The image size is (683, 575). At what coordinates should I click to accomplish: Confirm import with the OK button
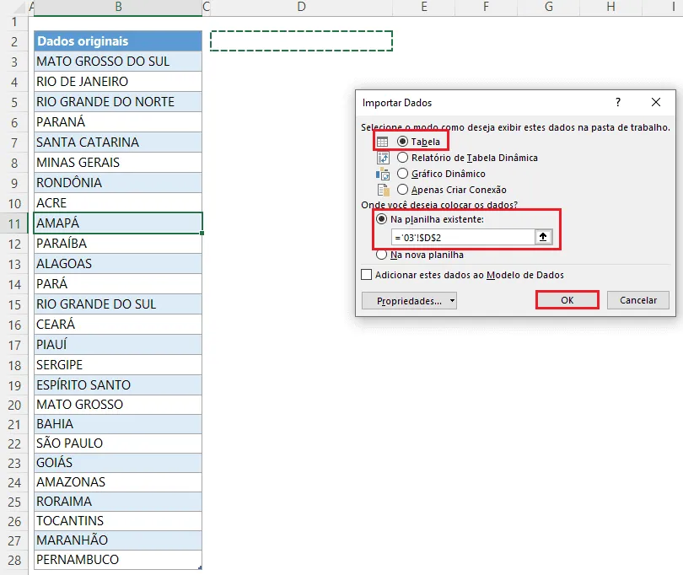(567, 300)
